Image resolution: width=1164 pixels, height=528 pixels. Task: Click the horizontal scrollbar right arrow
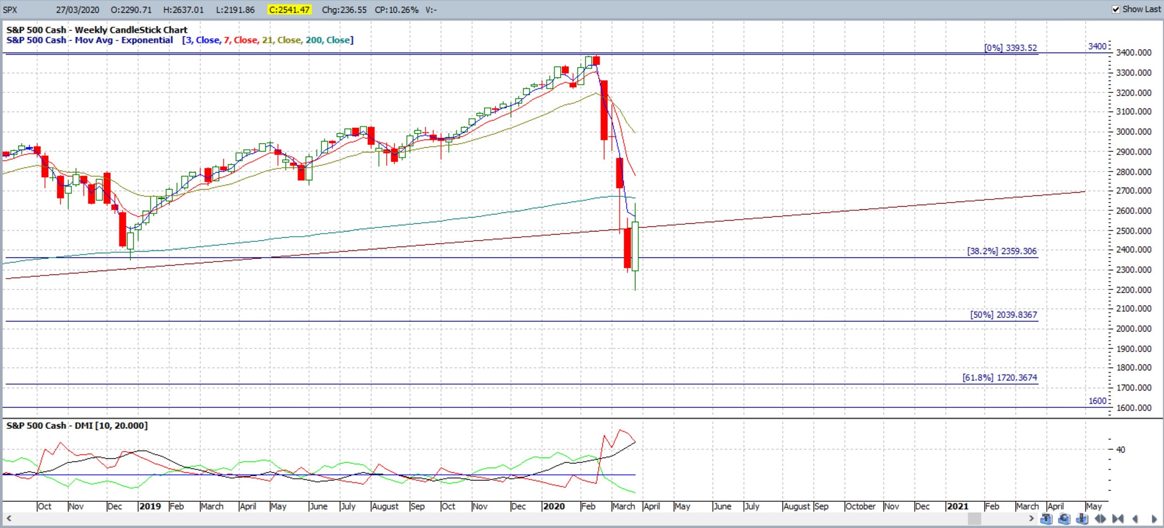(x=1031, y=518)
